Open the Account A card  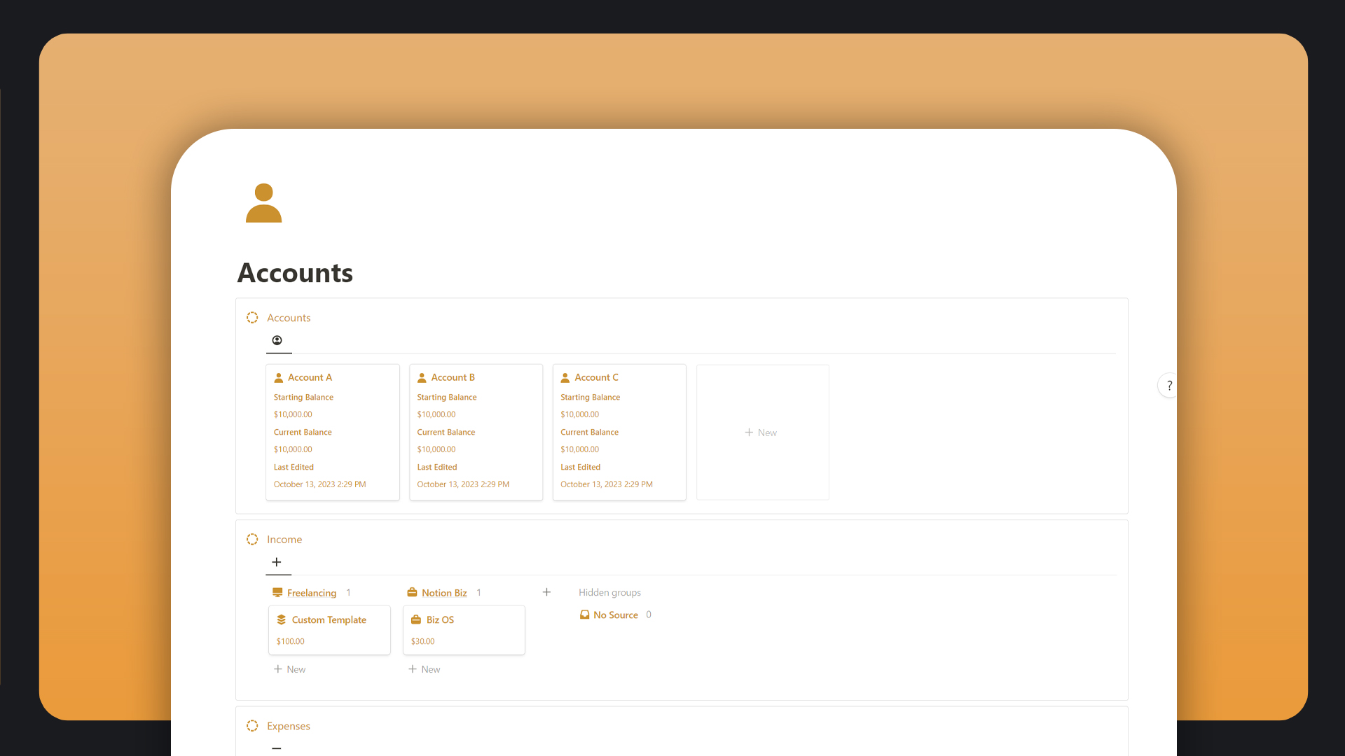[x=332, y=432]
